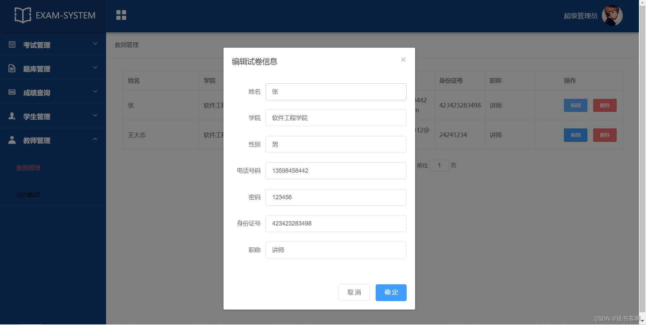Click the 超级管理员 username text
This screenshot has height=325, width=646.
click(581, 16)
